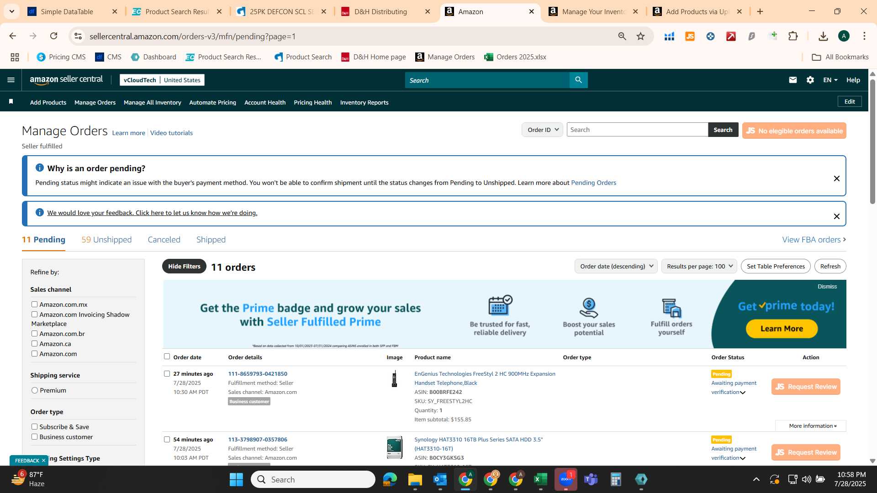Open Microsoft Teams from the taskbar

(x=591, y=479)
